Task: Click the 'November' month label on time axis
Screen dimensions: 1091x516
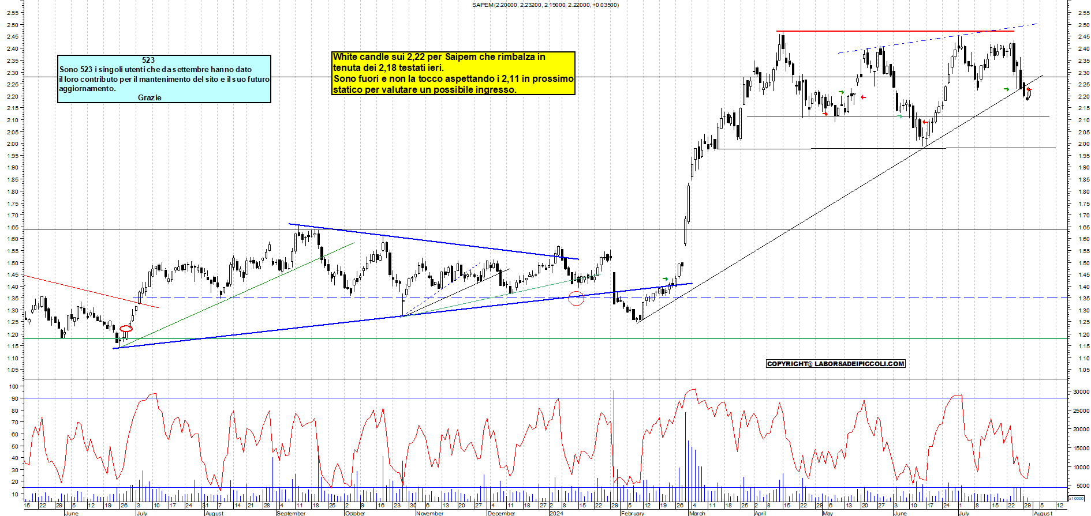Action: tap(429, 513)
